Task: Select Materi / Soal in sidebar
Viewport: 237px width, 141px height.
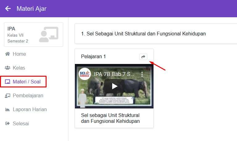Action: click(x=27, y=82)
